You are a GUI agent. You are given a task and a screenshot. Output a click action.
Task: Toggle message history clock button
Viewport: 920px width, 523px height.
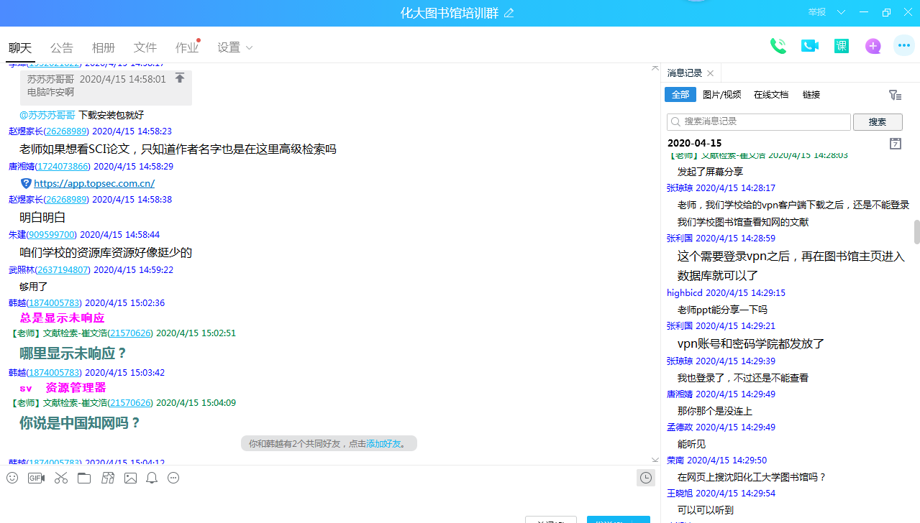646,478
